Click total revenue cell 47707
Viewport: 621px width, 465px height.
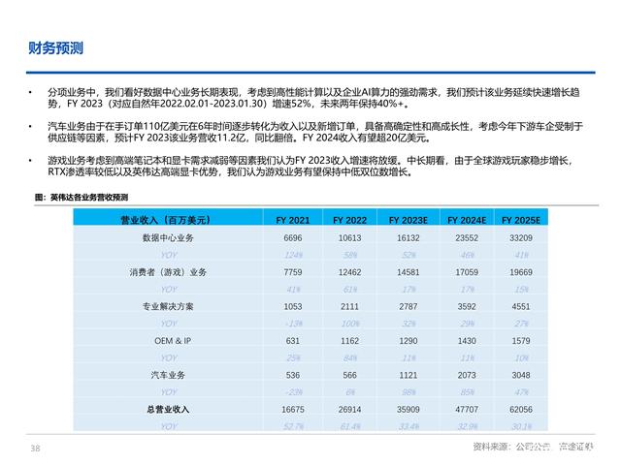pos(467,410)
